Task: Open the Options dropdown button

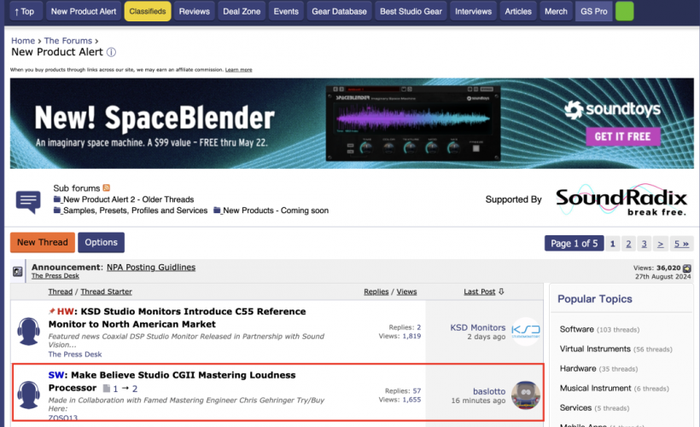Action: click(x=102, y=242)
